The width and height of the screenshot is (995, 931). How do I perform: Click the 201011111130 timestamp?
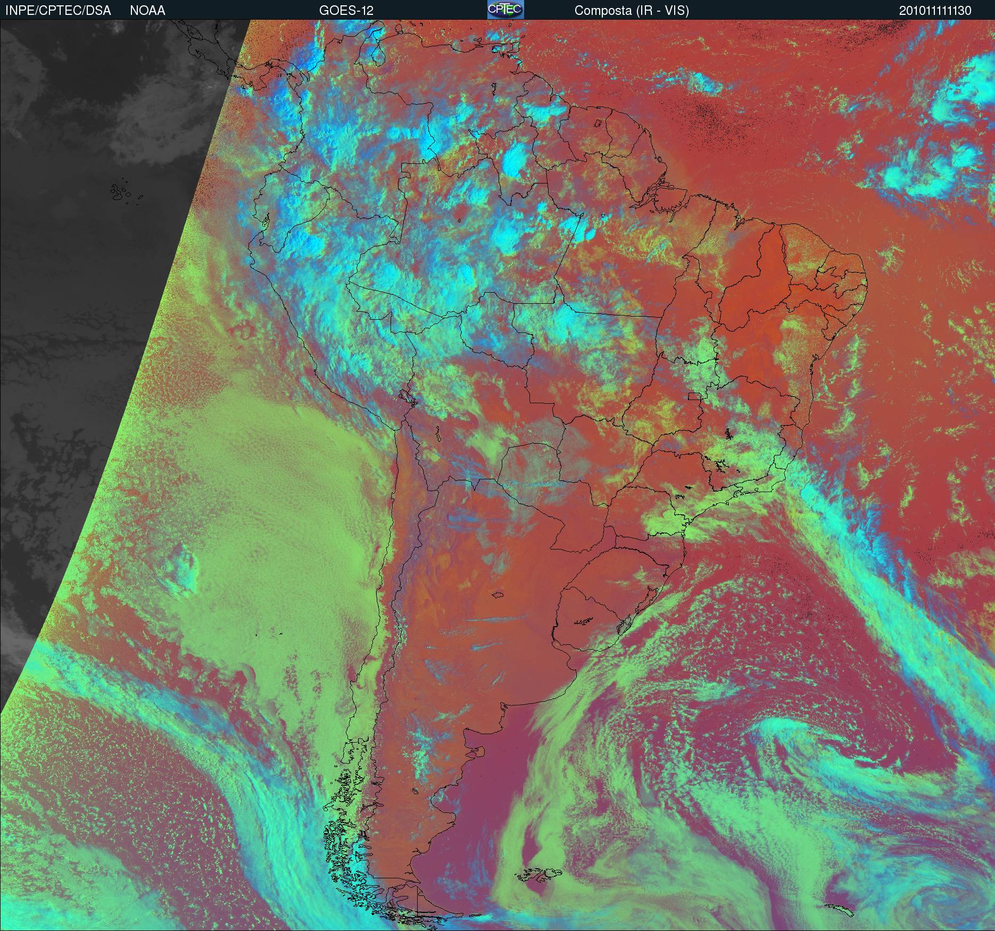click(935, 11)
